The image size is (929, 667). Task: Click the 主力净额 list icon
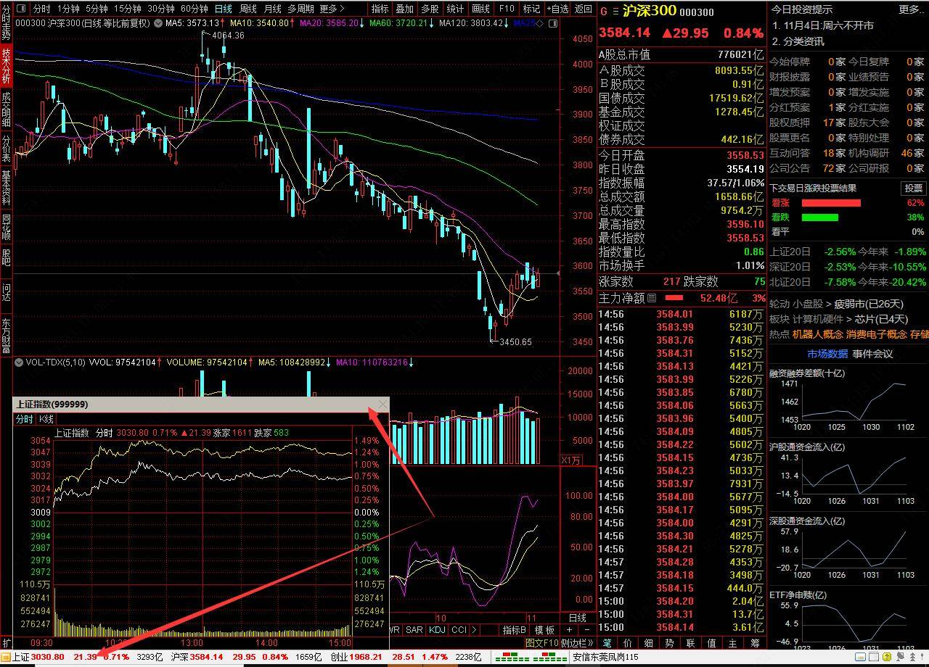pos(651,298)
